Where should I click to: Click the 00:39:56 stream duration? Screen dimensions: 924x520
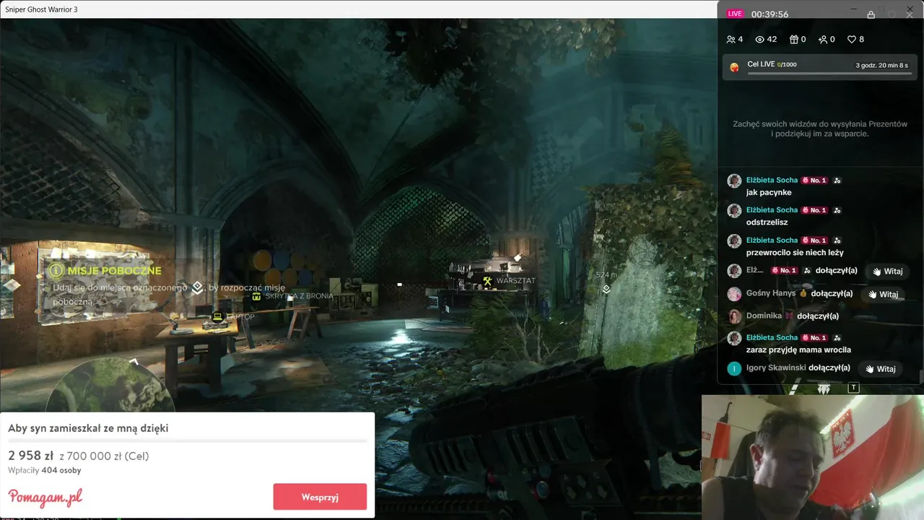click(x=770, y=14)
